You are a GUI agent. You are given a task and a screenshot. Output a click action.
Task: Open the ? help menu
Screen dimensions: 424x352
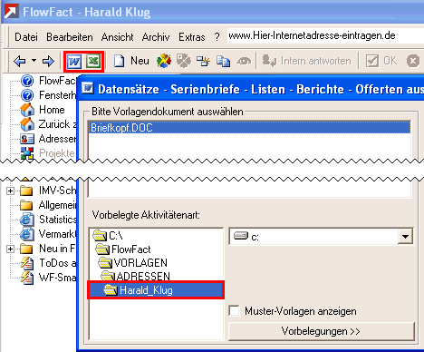[x=217, y=37]
